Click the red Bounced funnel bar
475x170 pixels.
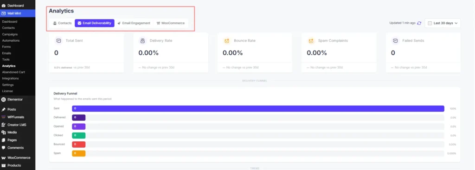pos(79,144)
